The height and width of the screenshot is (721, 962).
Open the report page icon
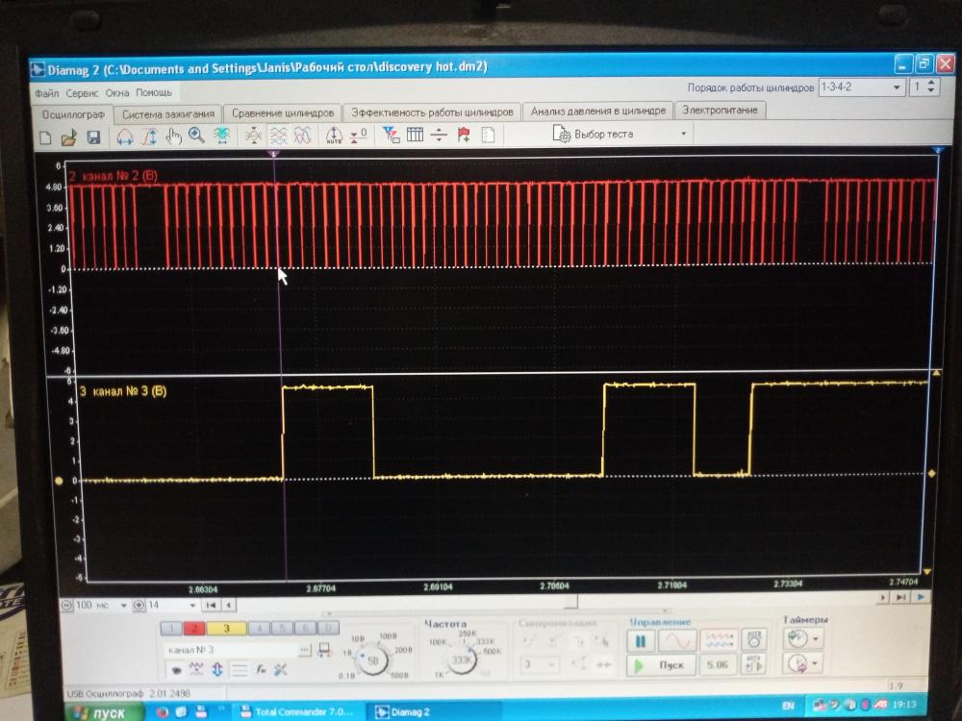point(488,135)
